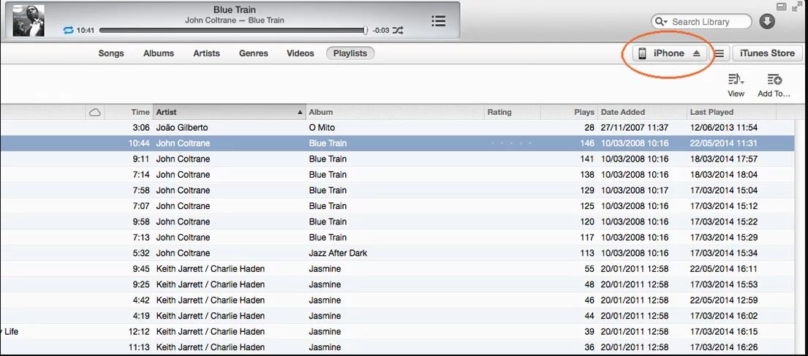Click the iCloud status column header
The height and width of the screenshot is (356, 808).
95,113
